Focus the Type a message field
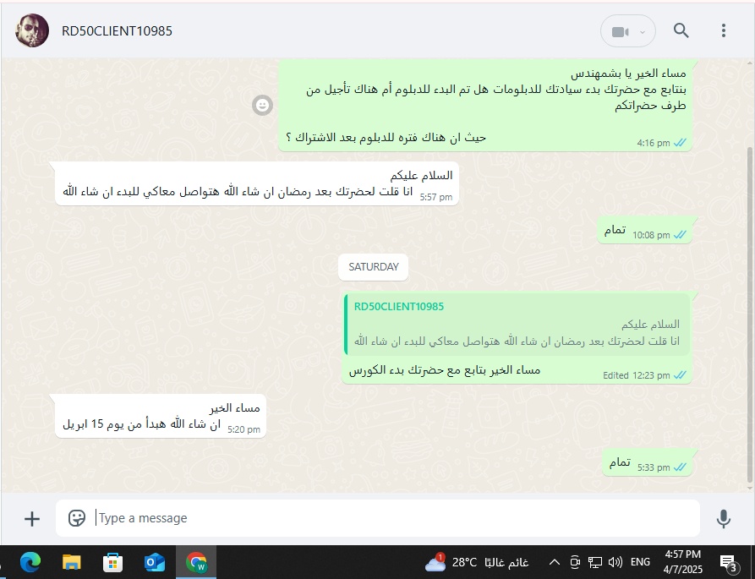This screenshot has height=579, width=755. [x=377, y=518]
